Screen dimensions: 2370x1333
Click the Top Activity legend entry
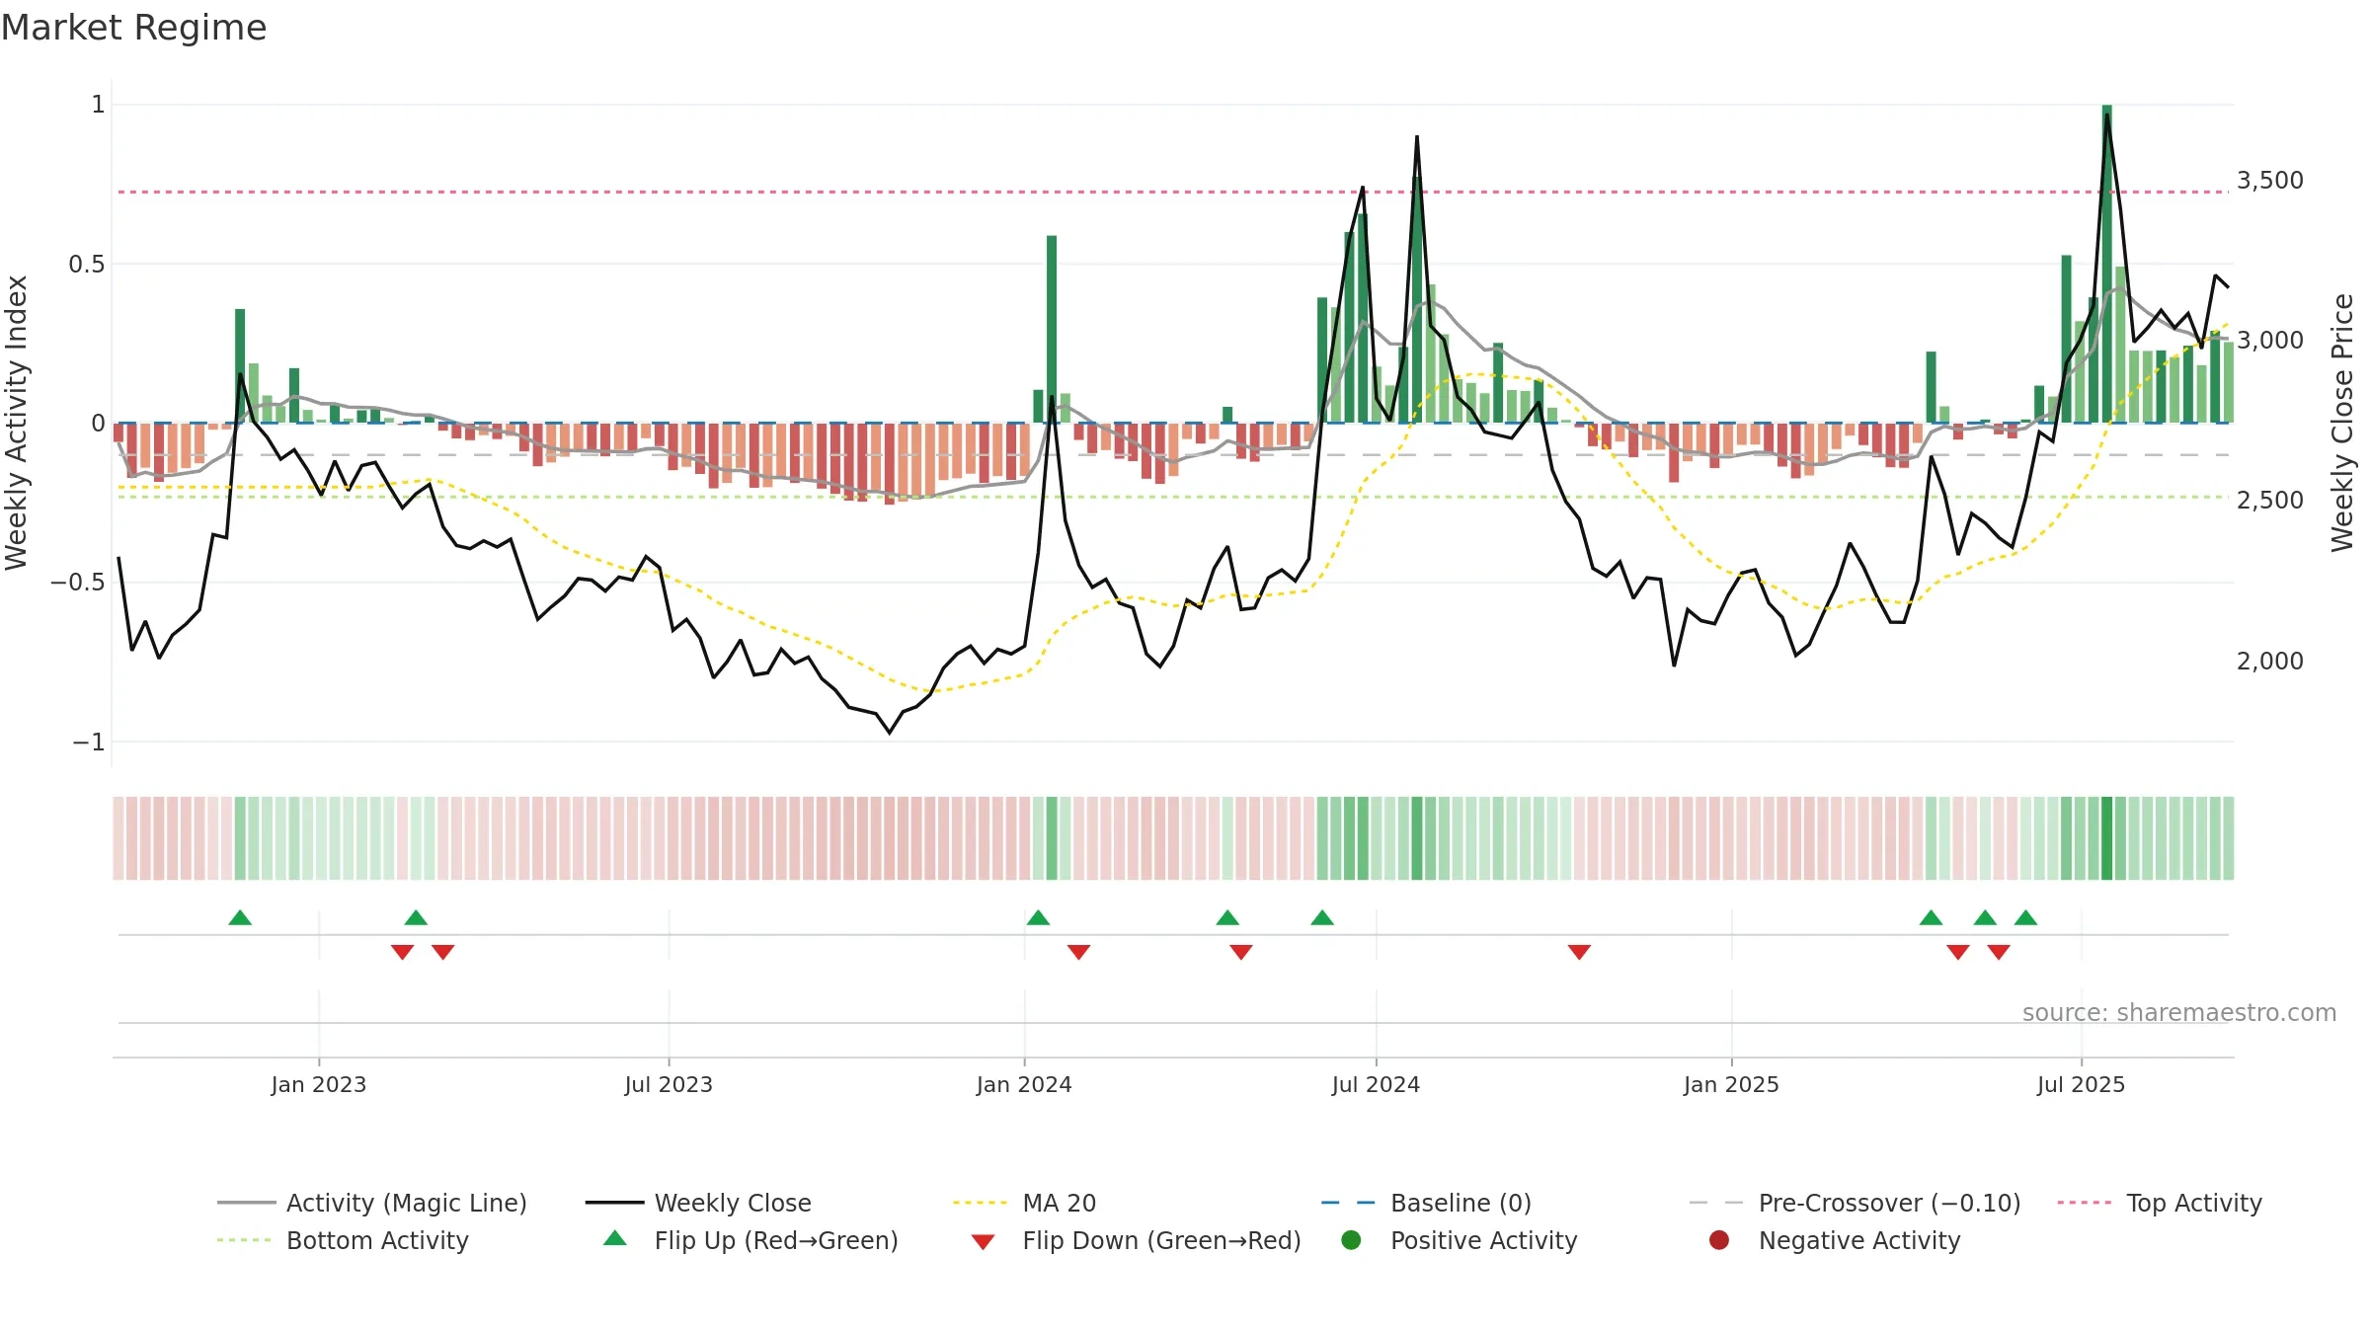[x=2160, y=1203]
